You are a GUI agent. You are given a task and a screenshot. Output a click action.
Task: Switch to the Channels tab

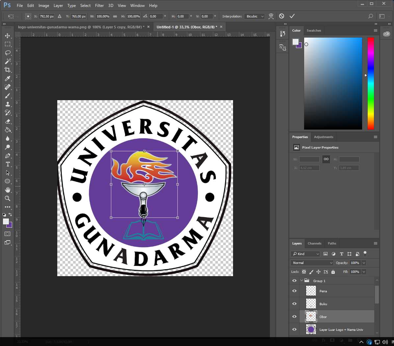(314, 243)
